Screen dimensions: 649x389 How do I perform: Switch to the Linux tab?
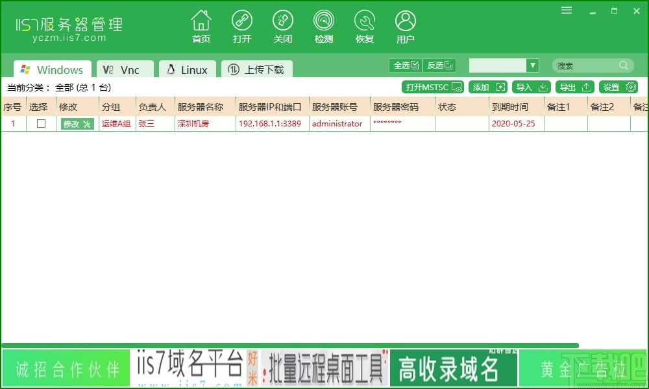click(x=187, y=69)
